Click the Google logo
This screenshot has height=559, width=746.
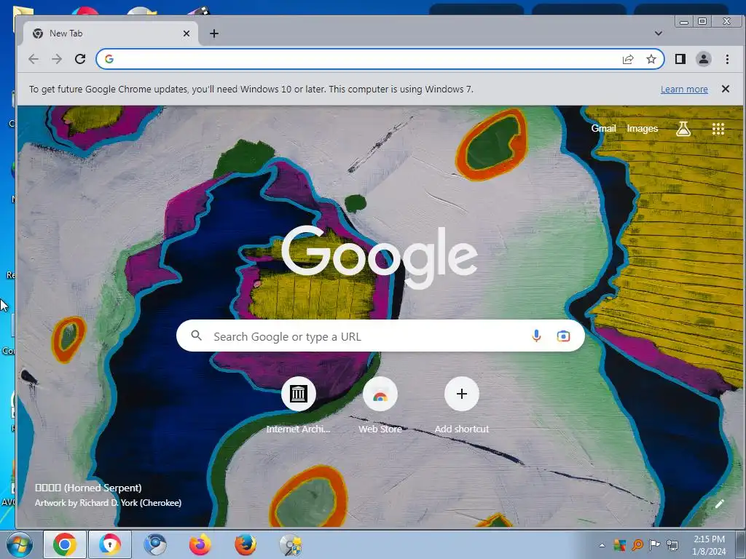[x=379, y=257]
